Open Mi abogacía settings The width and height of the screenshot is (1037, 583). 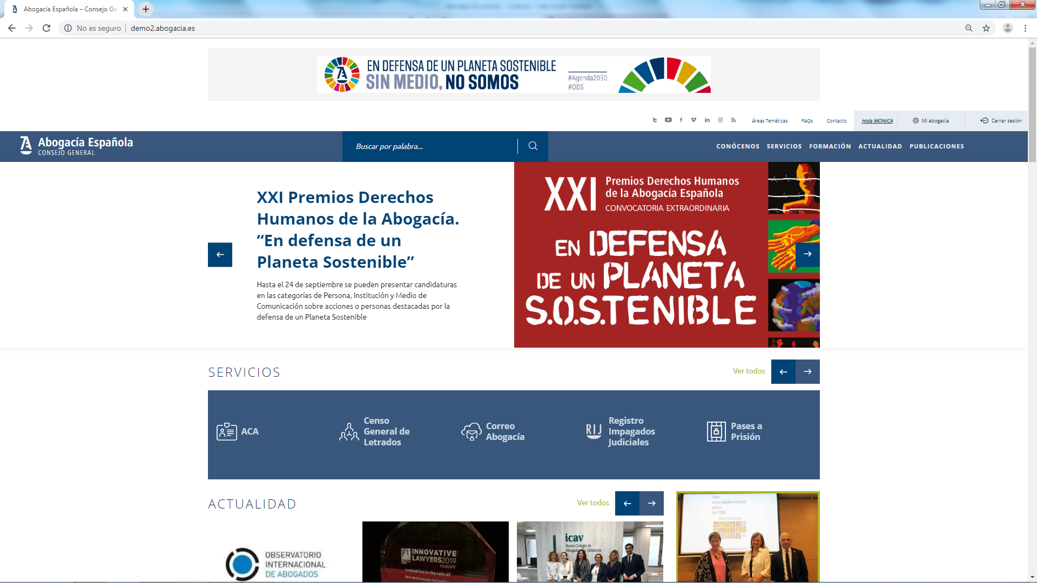click(931, 121)
